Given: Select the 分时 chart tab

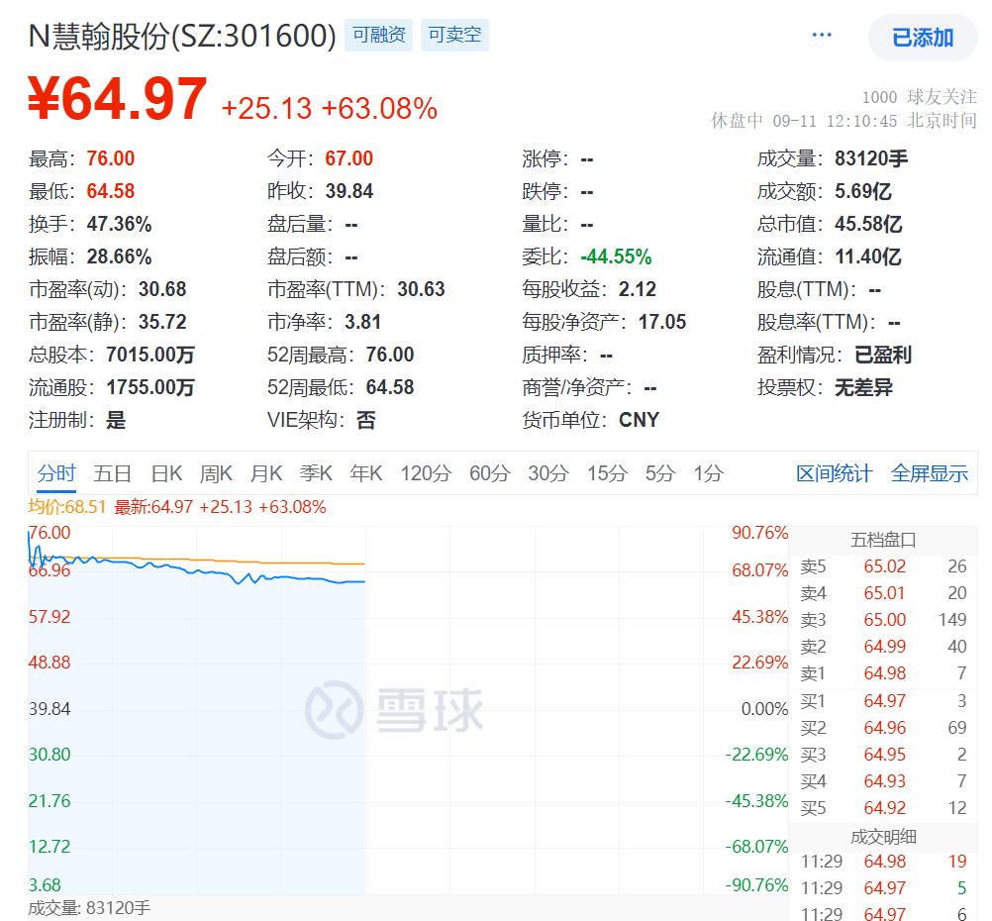Looking at the screenshot, I should [x=56, y=473].
